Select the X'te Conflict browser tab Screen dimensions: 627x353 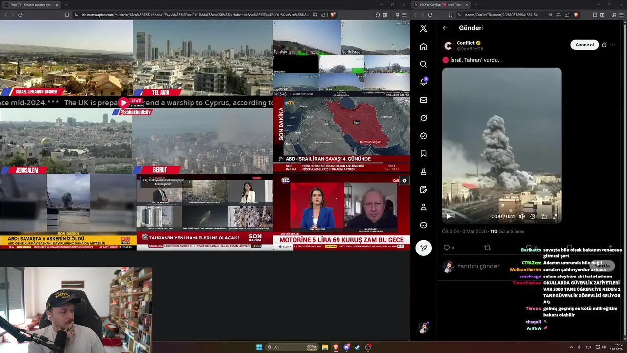click(x=442, y=5)
